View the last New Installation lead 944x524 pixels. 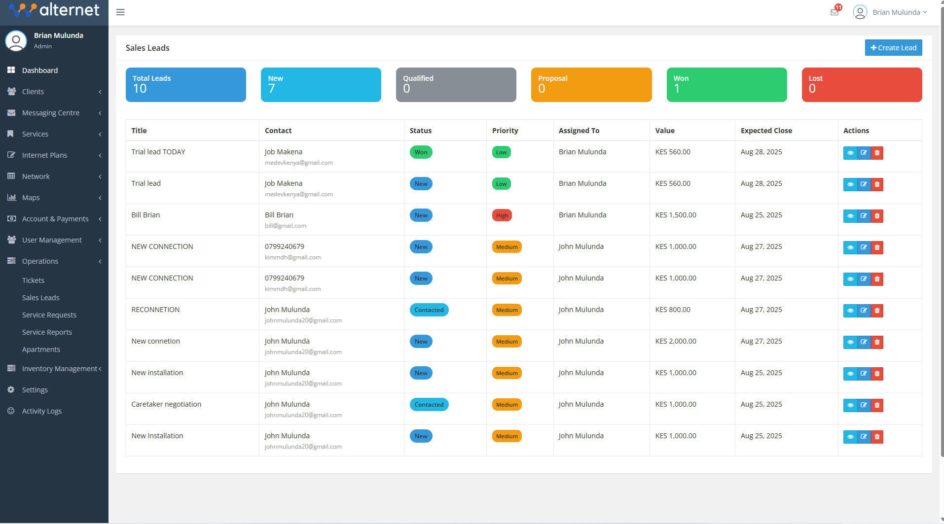pos(850,437)
